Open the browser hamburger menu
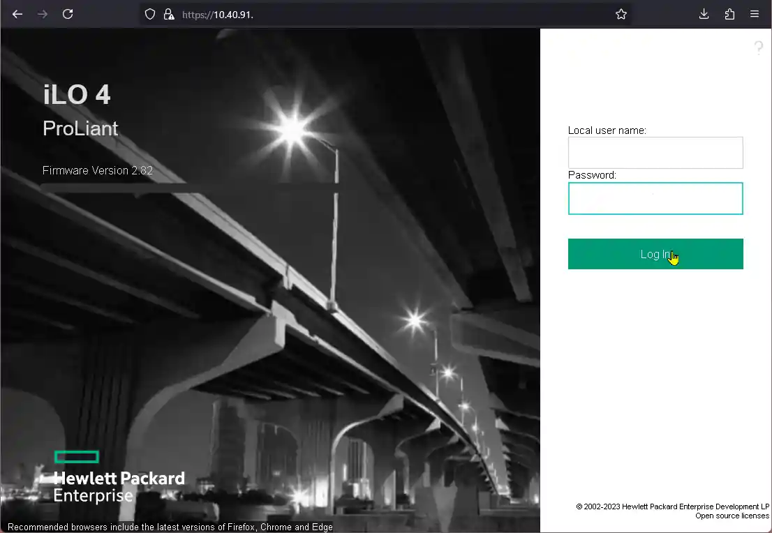This screenshot has width=772, height=533. click(755, 14)
